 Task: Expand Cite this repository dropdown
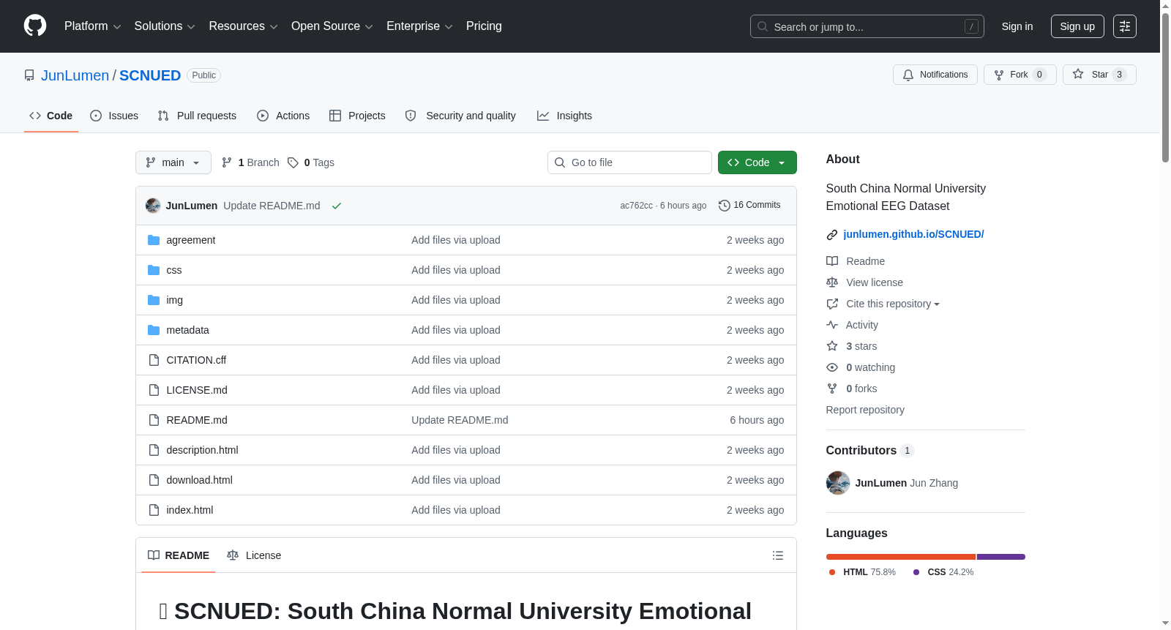click(x=893, y=304)
